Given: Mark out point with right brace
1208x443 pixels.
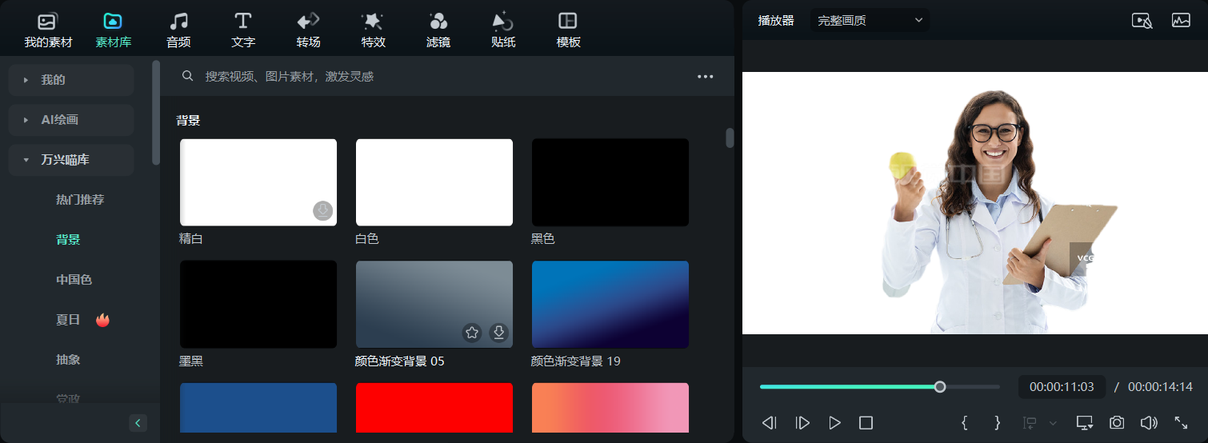Looking at the screenshot, I should pyautogui.click(x=997, y=422).
